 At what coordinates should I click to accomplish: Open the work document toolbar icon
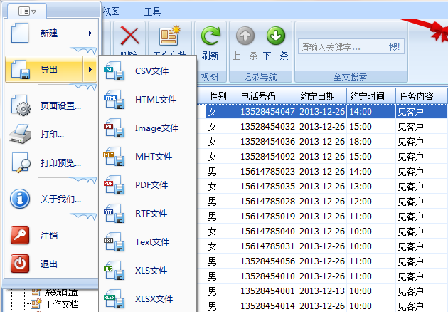pyautogui.click(x=170, y=37)
